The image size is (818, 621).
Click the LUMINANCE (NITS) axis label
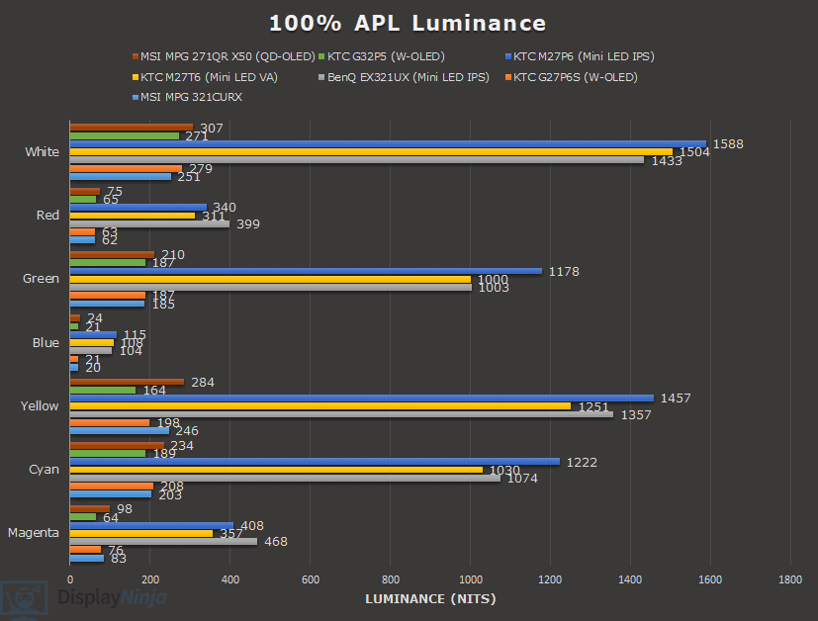click(430, 598)
